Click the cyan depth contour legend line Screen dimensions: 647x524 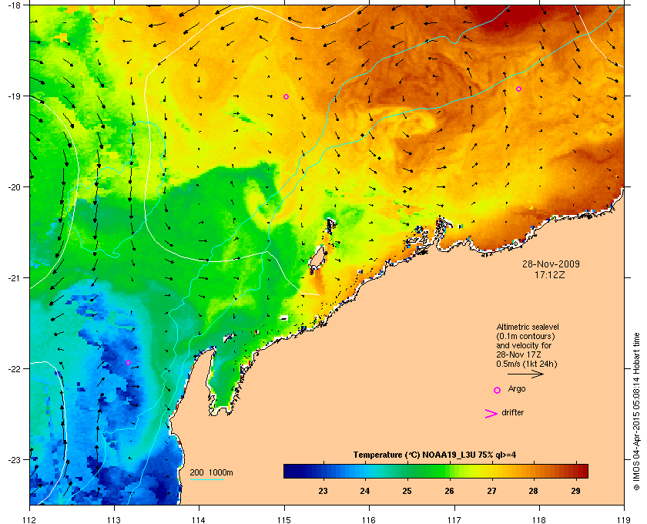click(206, 479)
